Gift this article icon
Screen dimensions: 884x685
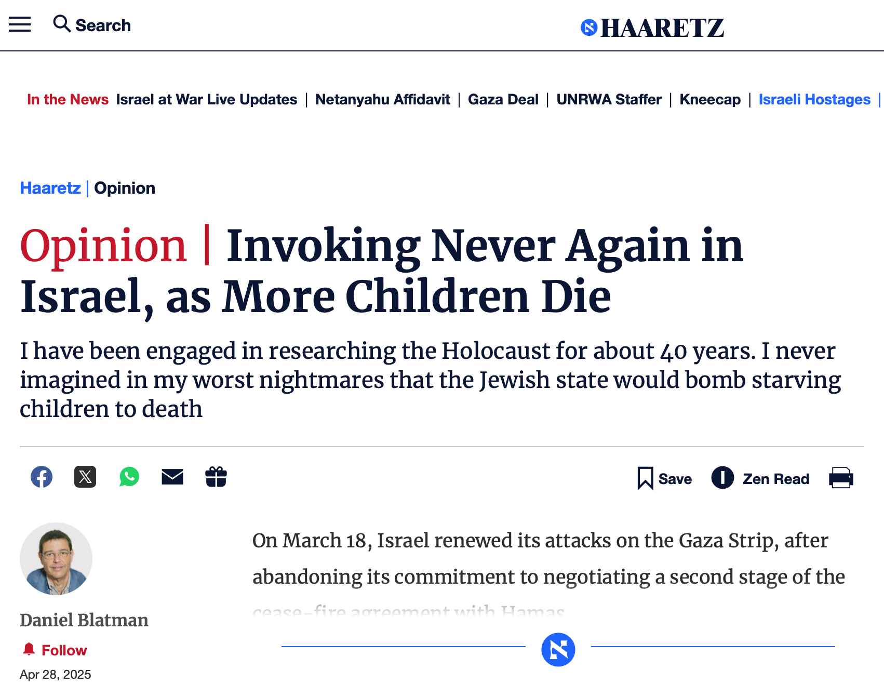click(216, 477)
